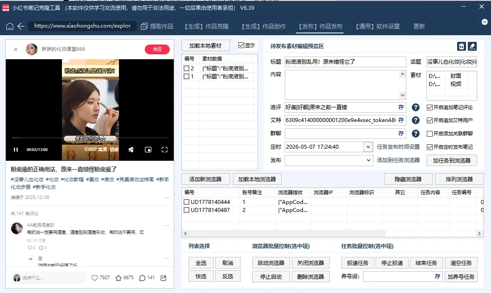491x293 pixels.
Task: Expand the 定时 date-time dropdown
Action: tap(368, 147)
